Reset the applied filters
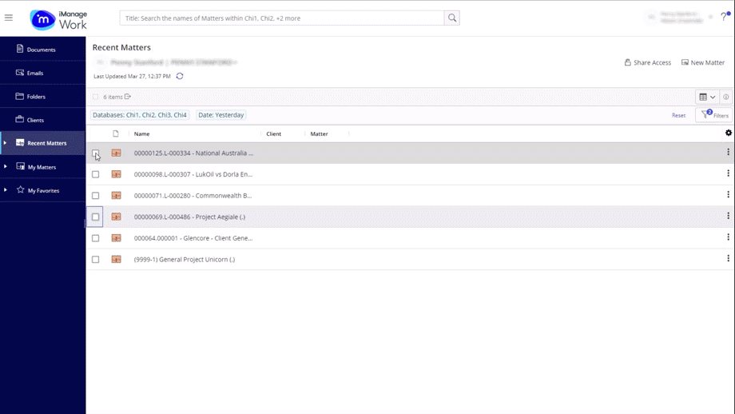 coord(678,115)
